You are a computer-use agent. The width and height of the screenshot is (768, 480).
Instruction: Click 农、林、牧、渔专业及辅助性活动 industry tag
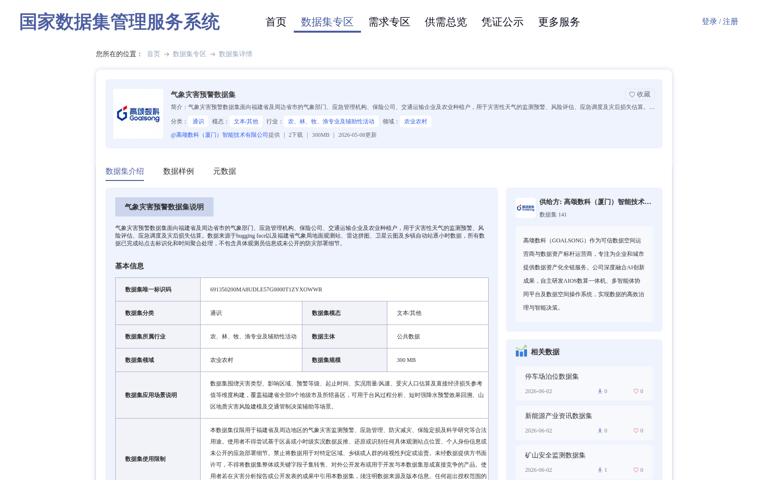click(x=331, y=121)
